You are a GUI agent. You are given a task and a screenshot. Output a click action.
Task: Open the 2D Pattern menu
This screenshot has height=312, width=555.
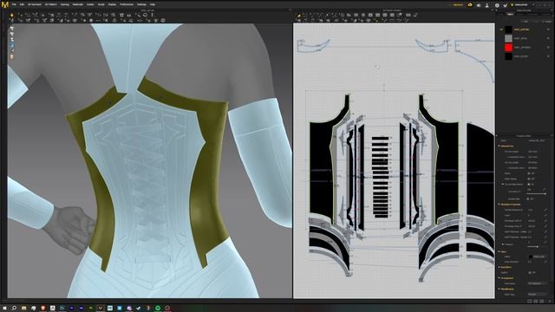pyautogui.click(x=51, y=4)
